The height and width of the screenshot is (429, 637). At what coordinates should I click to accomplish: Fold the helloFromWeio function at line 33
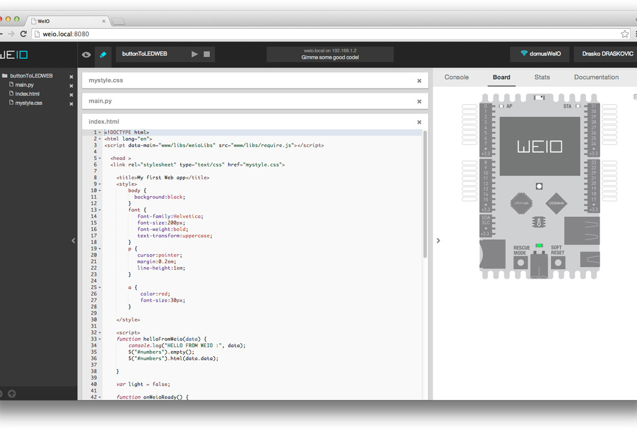click(x=100, y=339)
